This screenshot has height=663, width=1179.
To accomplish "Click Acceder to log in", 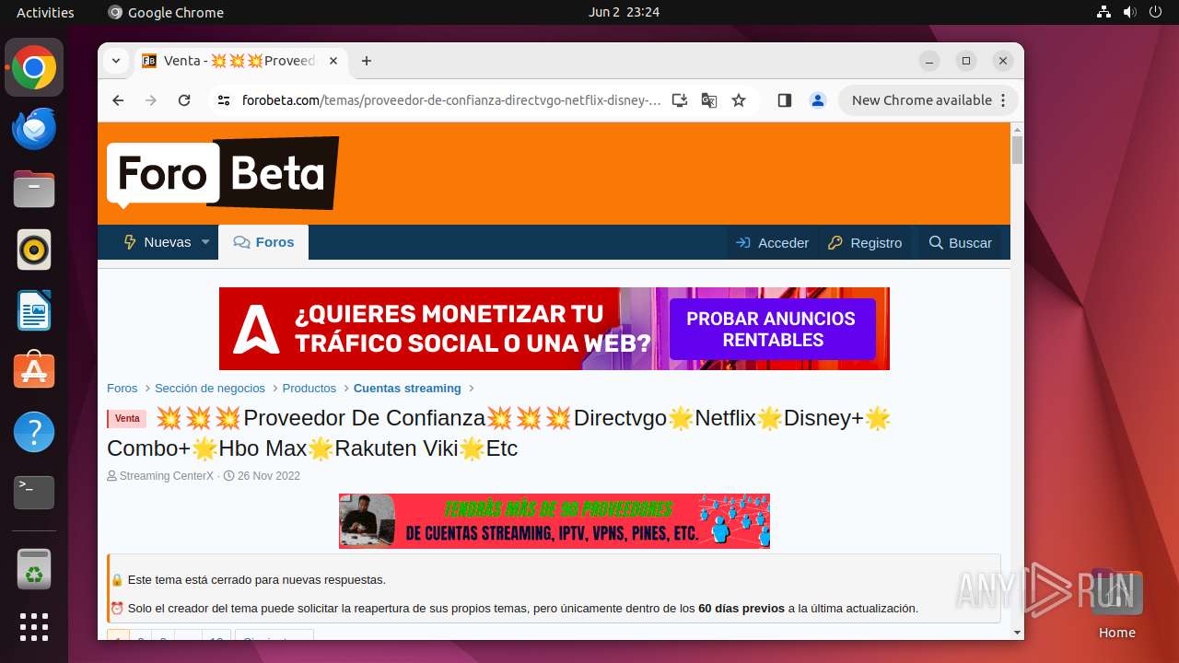I will pos(772,243).
